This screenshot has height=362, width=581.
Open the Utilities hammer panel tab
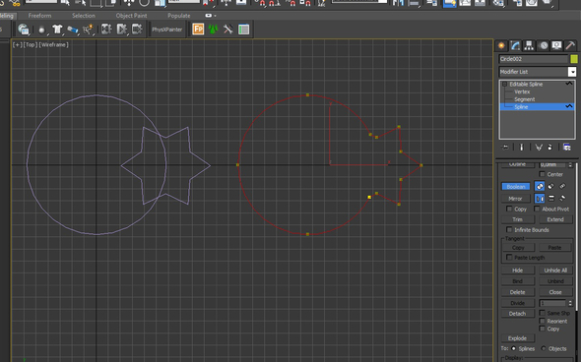coord(570,45)
